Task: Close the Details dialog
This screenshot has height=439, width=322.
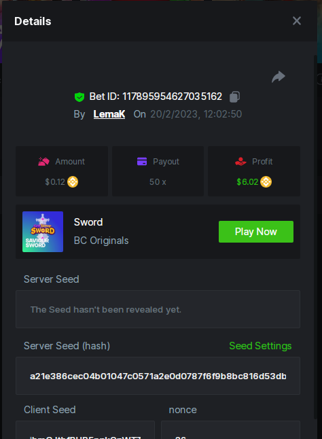Action: (x=297, y=20)
